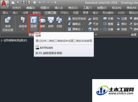Screen dimensions: 138x102
Task: Open the 工具(T) menu
Action: click(87, 8)
